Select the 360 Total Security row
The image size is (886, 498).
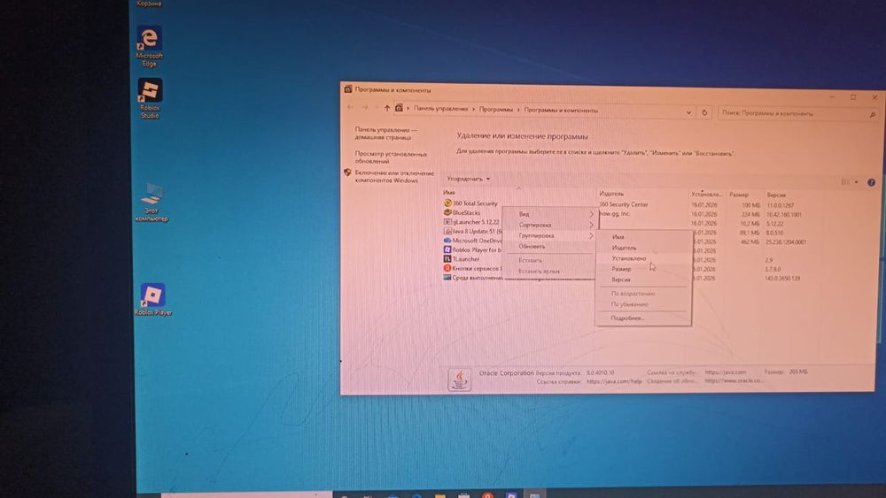(626, 204)
